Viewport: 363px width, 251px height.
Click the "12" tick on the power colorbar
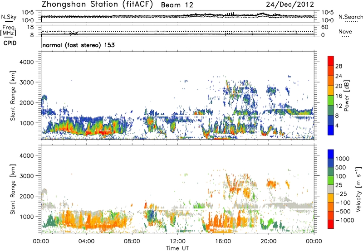tap(338, 106)
